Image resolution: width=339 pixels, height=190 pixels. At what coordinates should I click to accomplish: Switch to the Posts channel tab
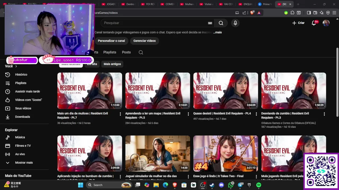[126, 52]
